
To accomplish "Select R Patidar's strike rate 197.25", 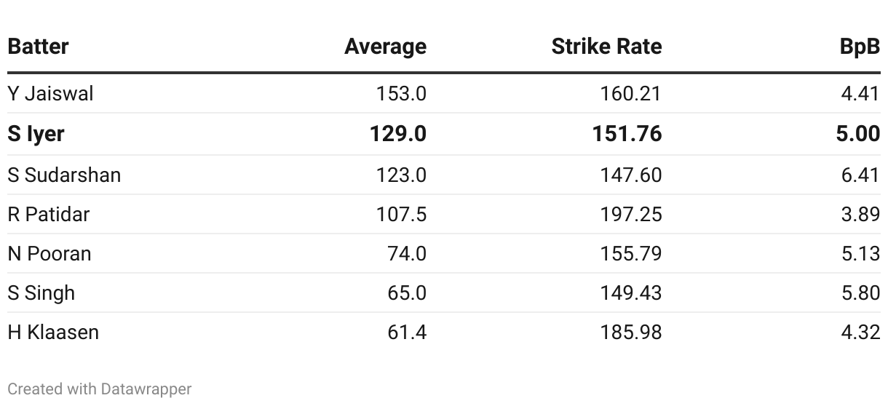I will pos(631,215).
